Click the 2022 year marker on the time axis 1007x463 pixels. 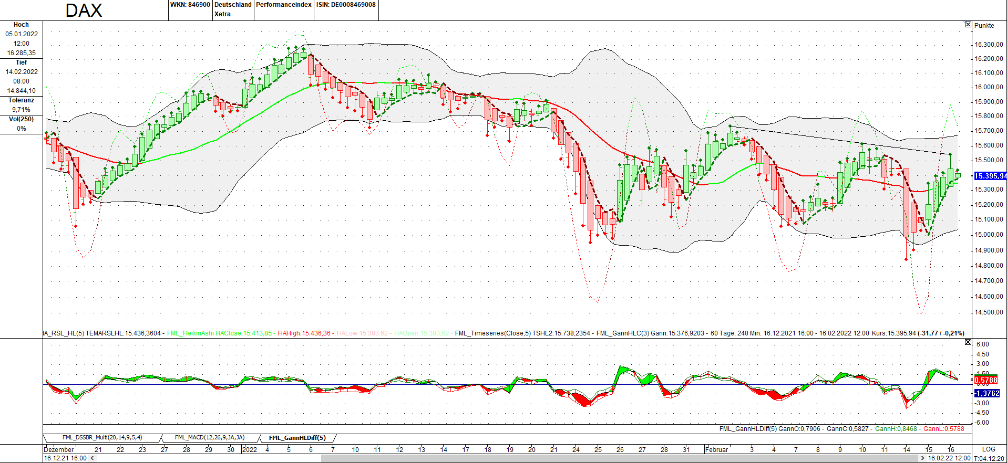click(250, 449)
